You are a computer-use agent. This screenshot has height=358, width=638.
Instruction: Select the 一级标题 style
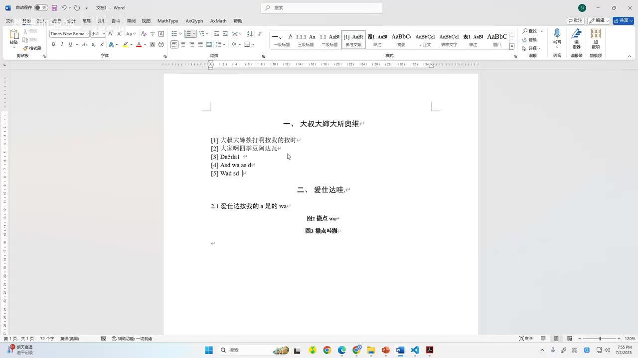282,40
